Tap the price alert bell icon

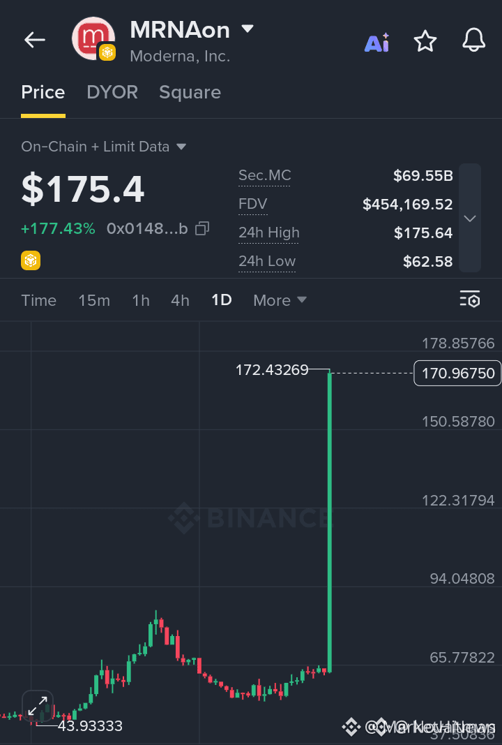[473, 40]
